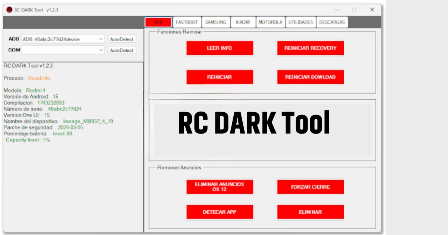Click the 'Capacity level: -1%' line

click(28, 140)
